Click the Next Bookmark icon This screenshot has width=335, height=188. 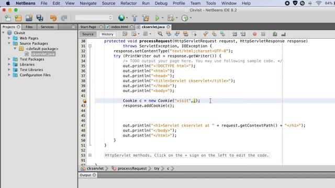(214, 34)
